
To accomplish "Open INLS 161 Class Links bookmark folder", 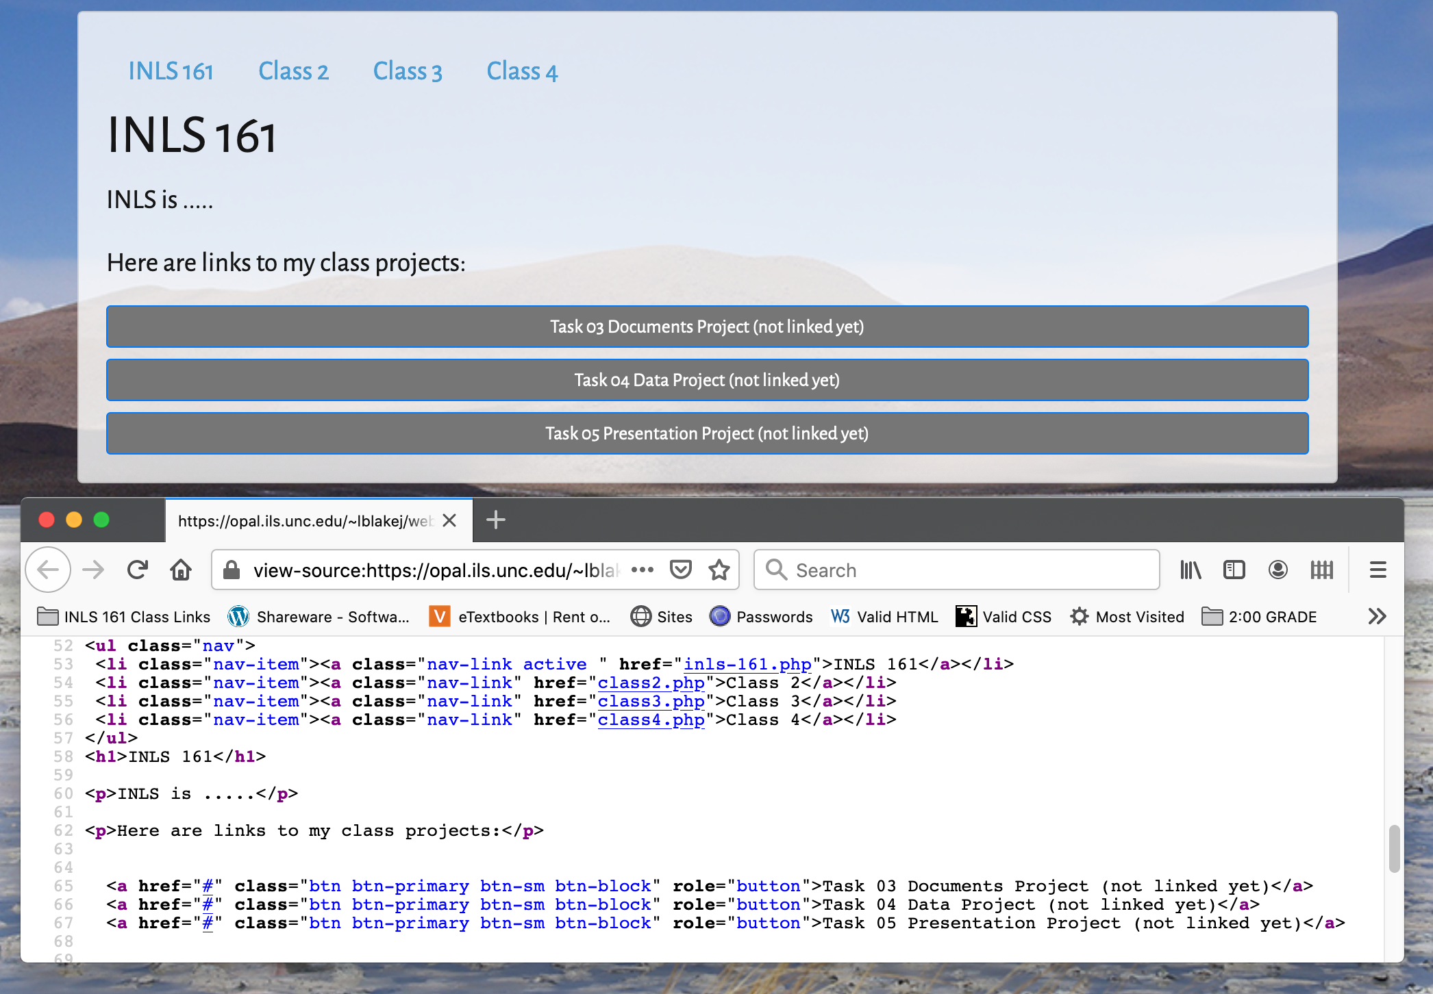I will (124, 617).
